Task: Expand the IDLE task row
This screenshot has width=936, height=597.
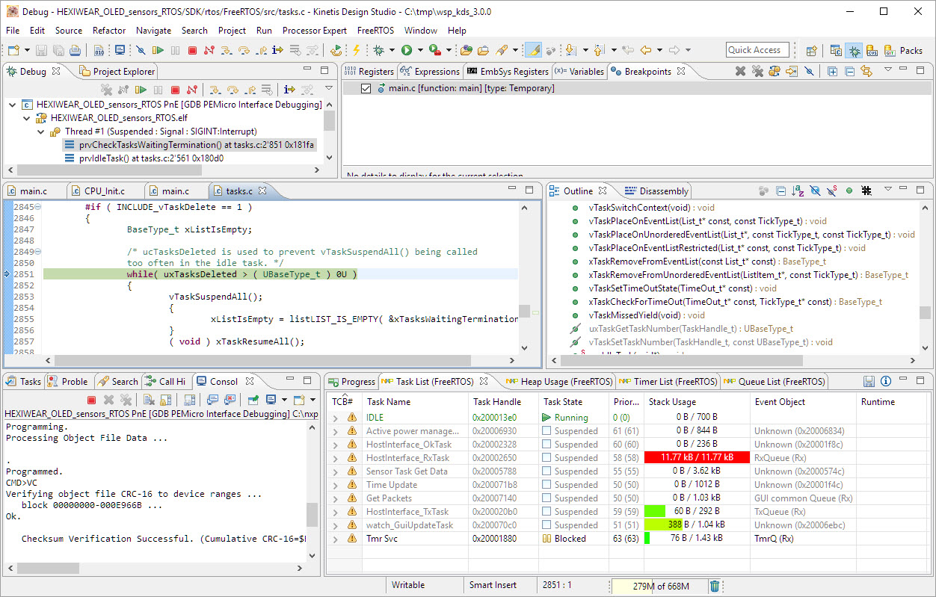Action: click(336, 418)
